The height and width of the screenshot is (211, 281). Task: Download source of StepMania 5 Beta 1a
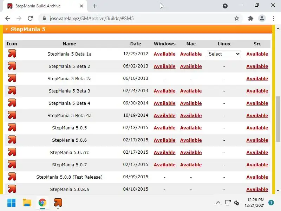pyautogui.click(x=257, y=54)
